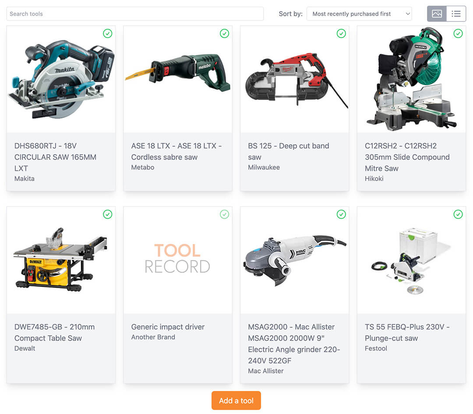Open the Makita circular saw thumbnail

pyautogui.click(x=61, y=79)
